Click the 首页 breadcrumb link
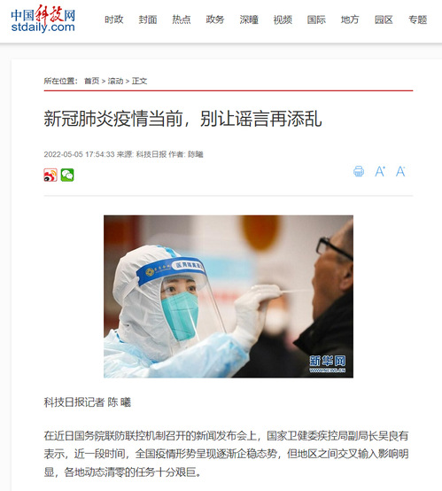442x491 pixels. pos(92,82)
